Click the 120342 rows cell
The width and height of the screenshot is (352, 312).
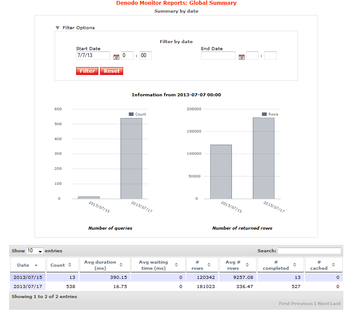pos(202,277)
